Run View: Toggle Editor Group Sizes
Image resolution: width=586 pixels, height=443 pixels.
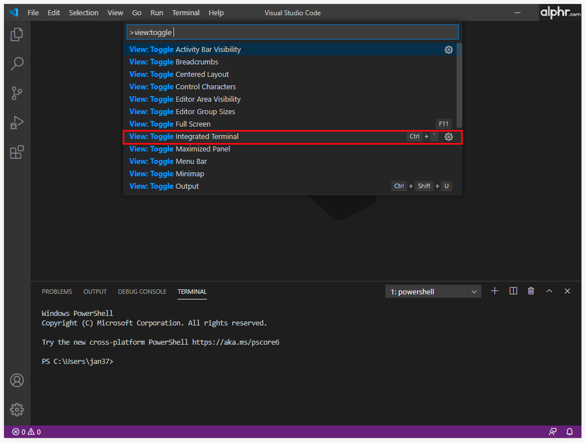coord(290,111)
